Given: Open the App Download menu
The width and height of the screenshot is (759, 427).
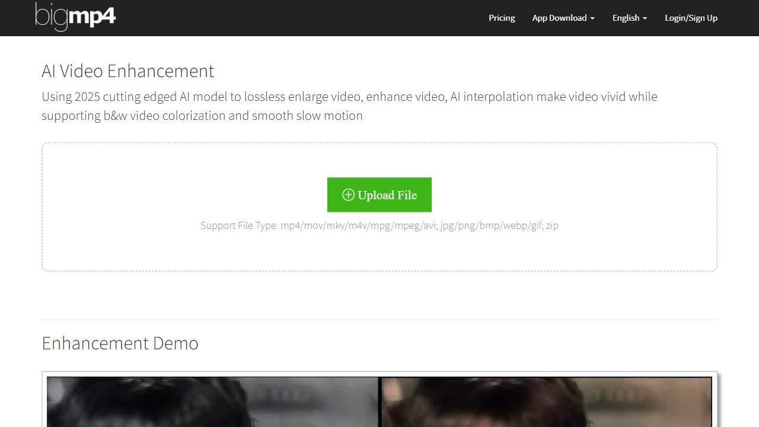Looking at the screenshot, I should [559, 18].
